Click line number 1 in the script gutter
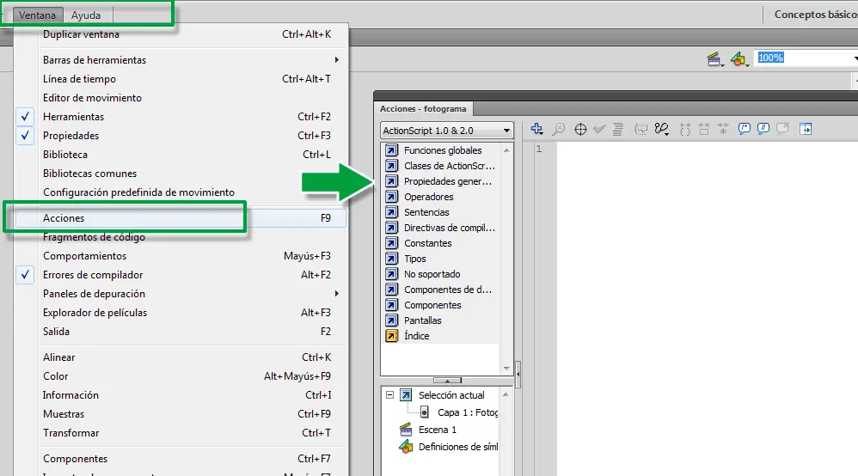 (x=539, y=149)
